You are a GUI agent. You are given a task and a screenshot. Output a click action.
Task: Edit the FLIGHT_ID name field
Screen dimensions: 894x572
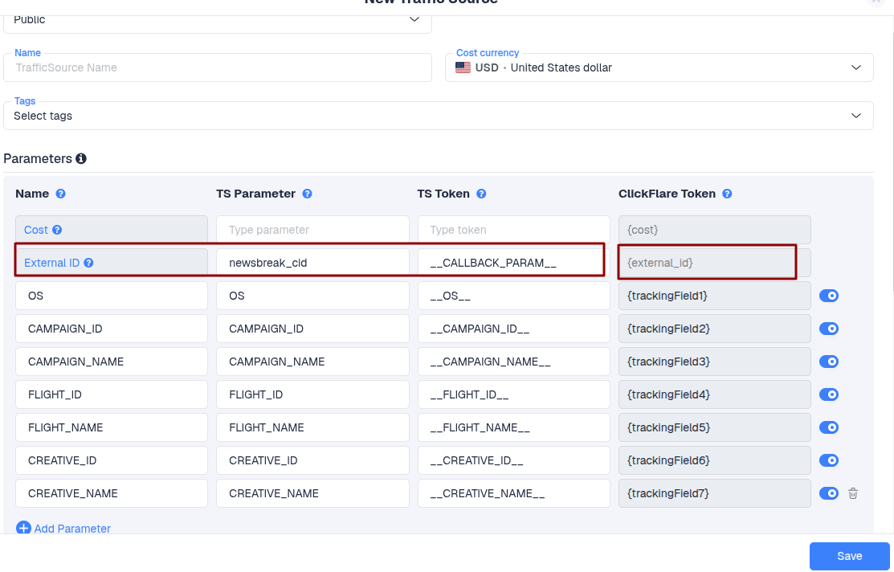[x=111, y=394]
